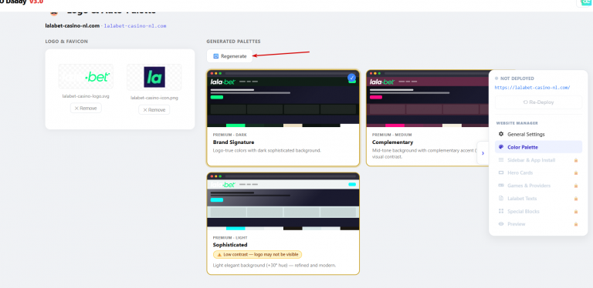Select the Complementary palette preview
This screenshot has height=288, width=593.
427,99
